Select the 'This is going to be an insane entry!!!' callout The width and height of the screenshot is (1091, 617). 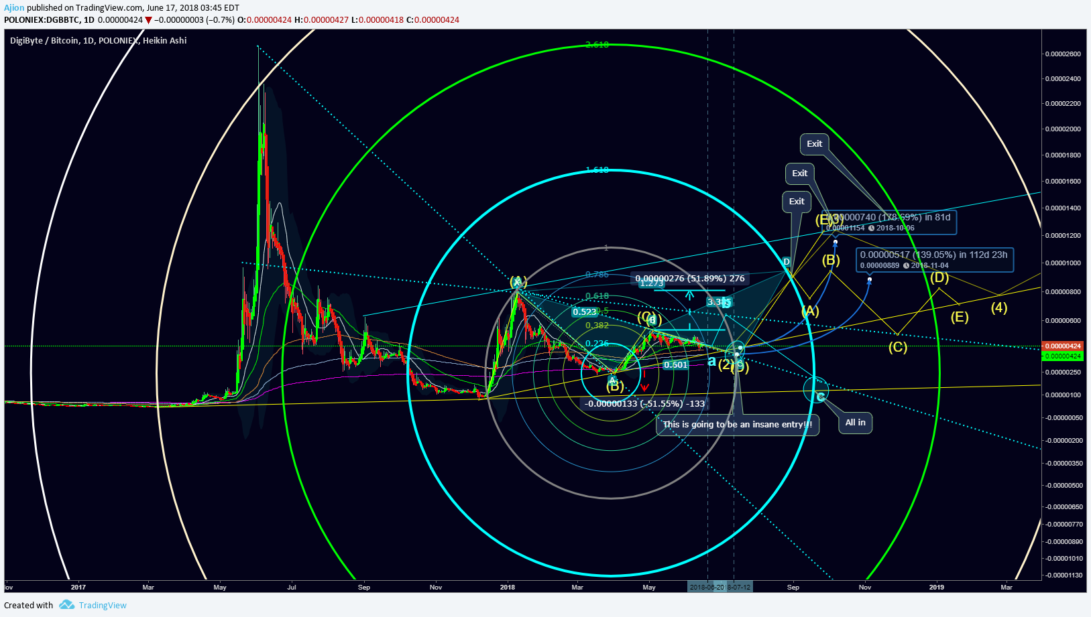[x=738, y=425]
